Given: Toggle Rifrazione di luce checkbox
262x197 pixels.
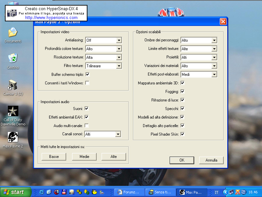Looking at the screenshot, I should (182, 100).
